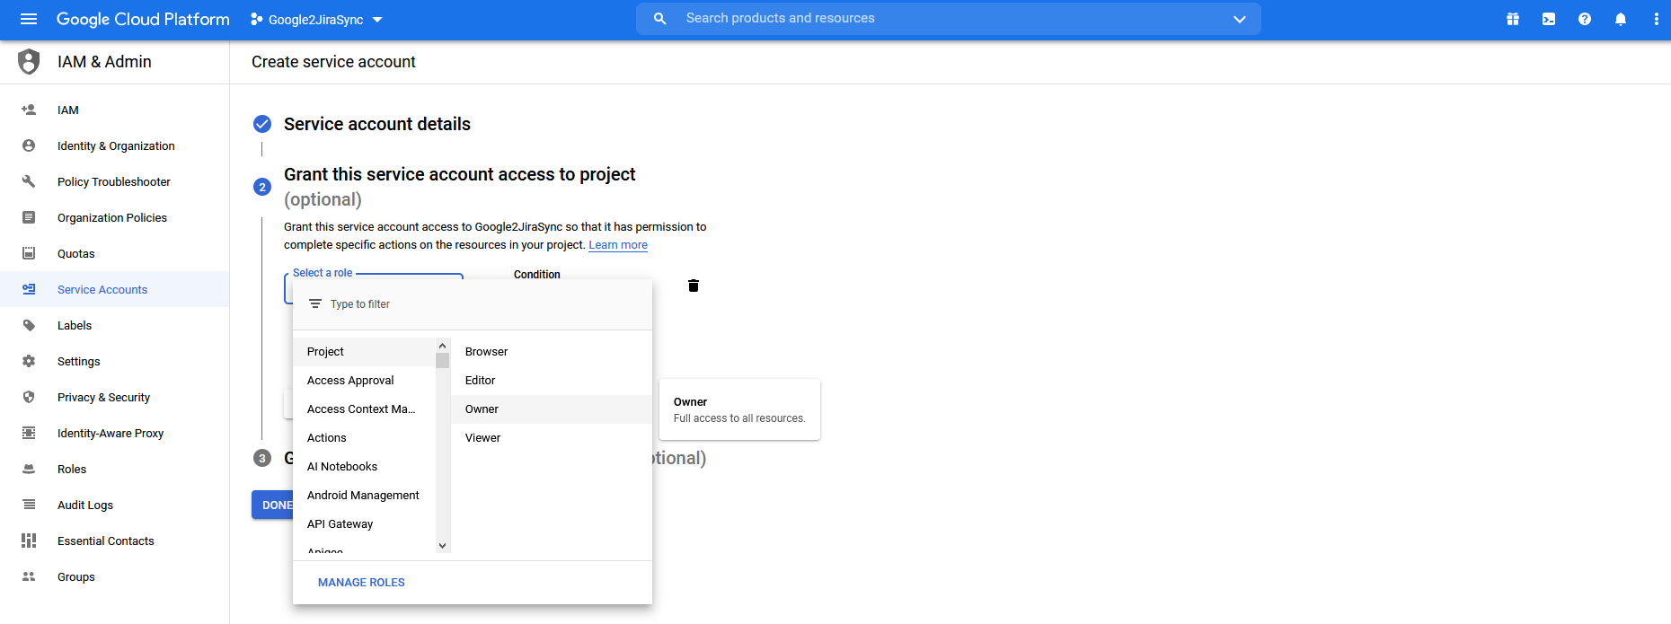This screenshot has height=624, width=1671.
Task: Go to Audit Logs page
Action: pyautogui.click(x=85, y=505)
